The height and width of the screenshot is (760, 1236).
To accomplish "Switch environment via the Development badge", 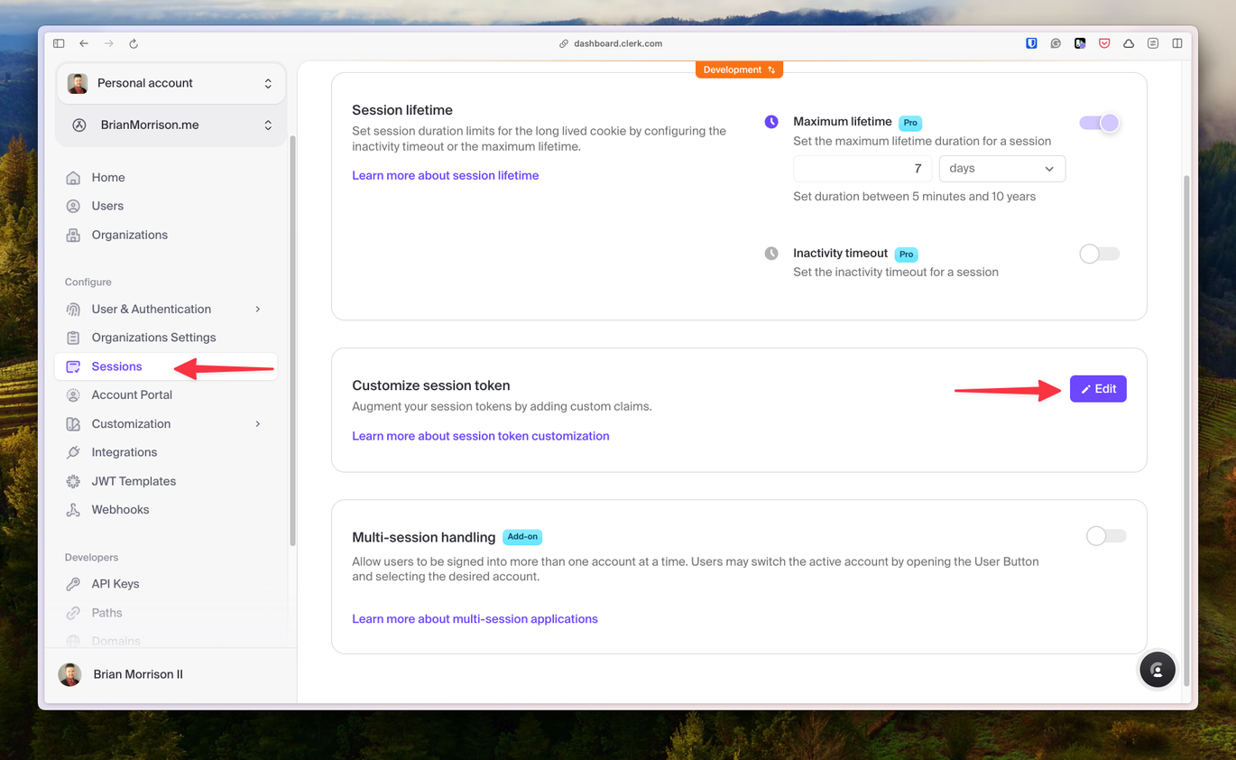I will tap(739, 70).
